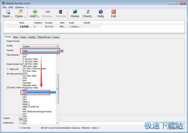188x133 pixels.
Task: Choose H.261 Raw Video in the list
Action: [x=39, y=59]
